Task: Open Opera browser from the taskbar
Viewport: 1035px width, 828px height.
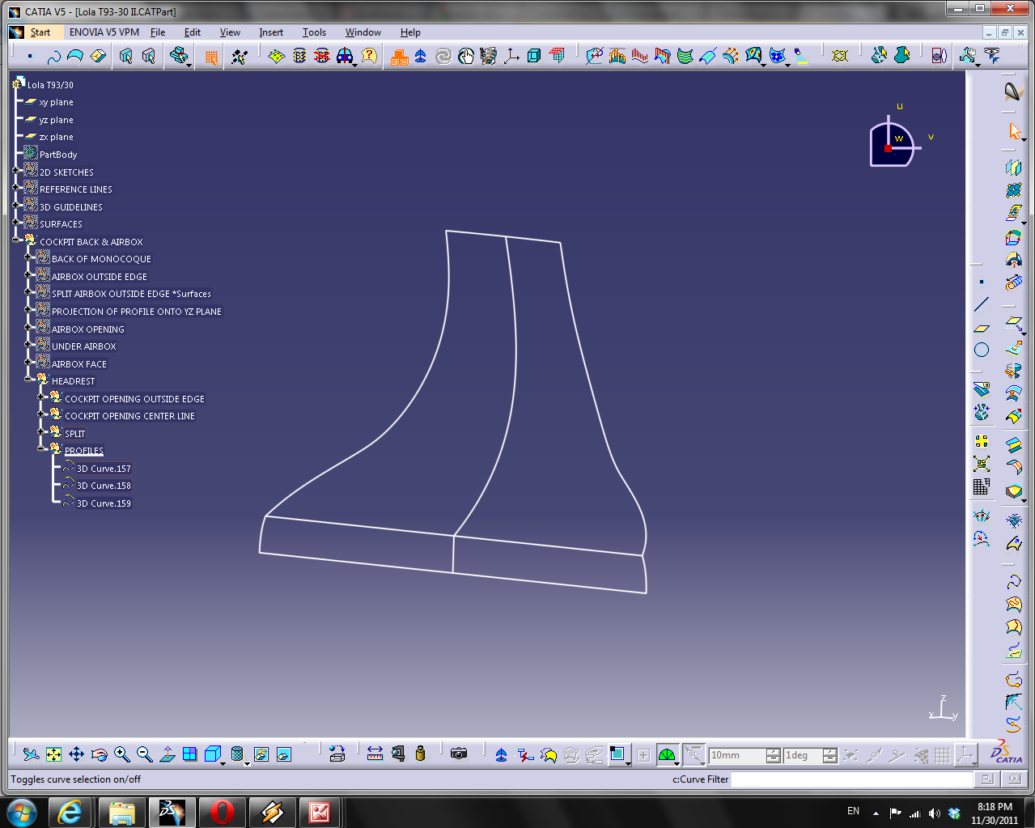Action: pyautogui.click(x=222, y=812)
